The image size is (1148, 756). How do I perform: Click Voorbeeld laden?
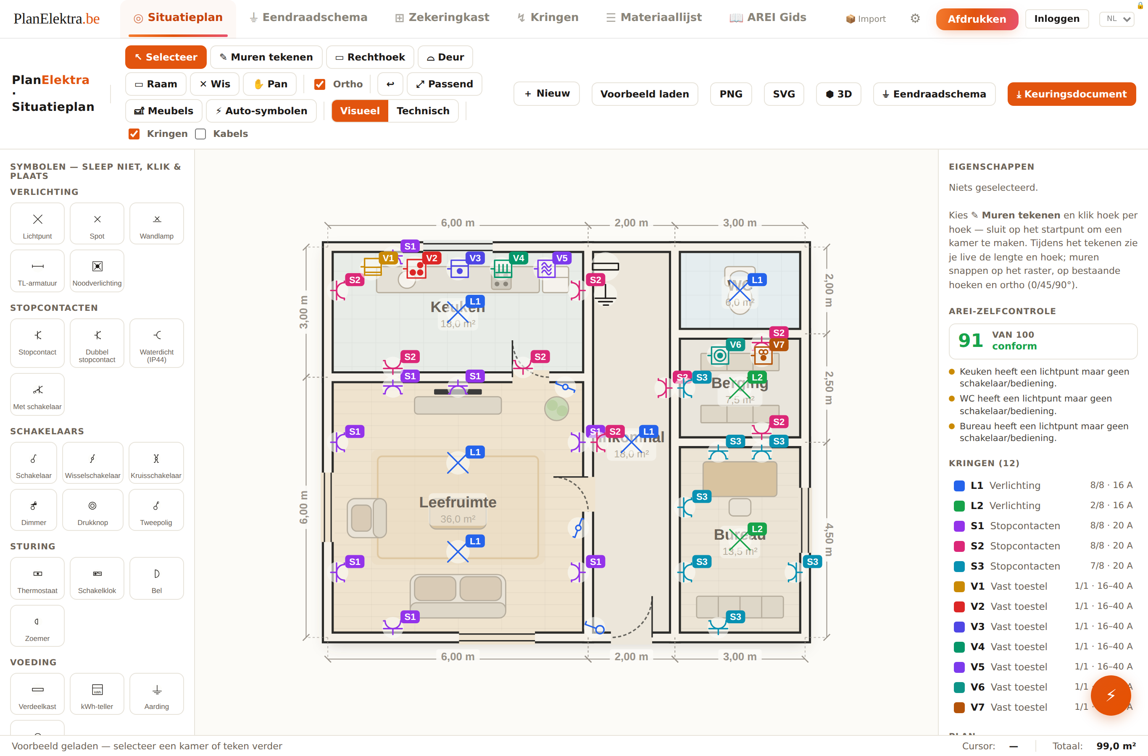tap(645, 94)
